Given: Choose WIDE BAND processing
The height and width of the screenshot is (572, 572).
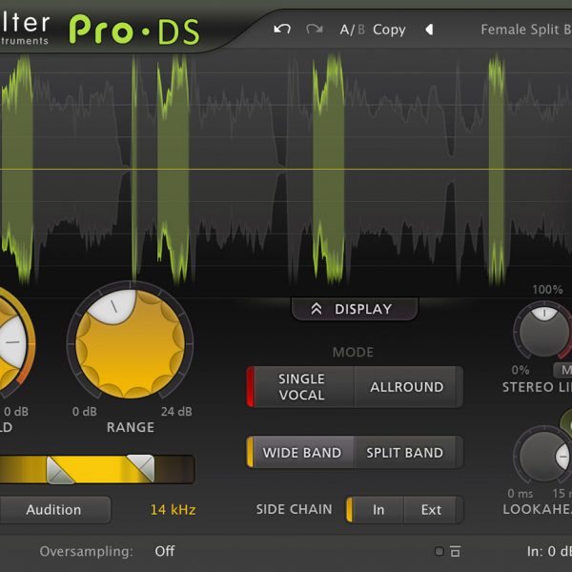Looking at the screenshot, I should coord(302,452).
